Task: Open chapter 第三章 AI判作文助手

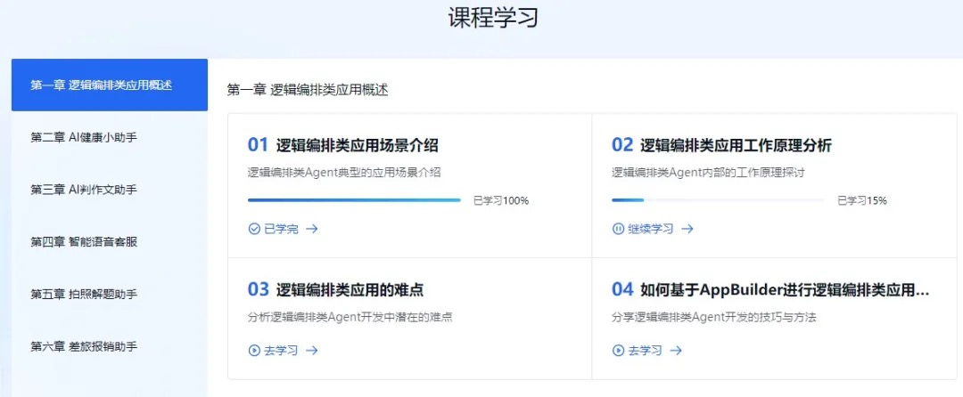Action: (x=84, y=190)
